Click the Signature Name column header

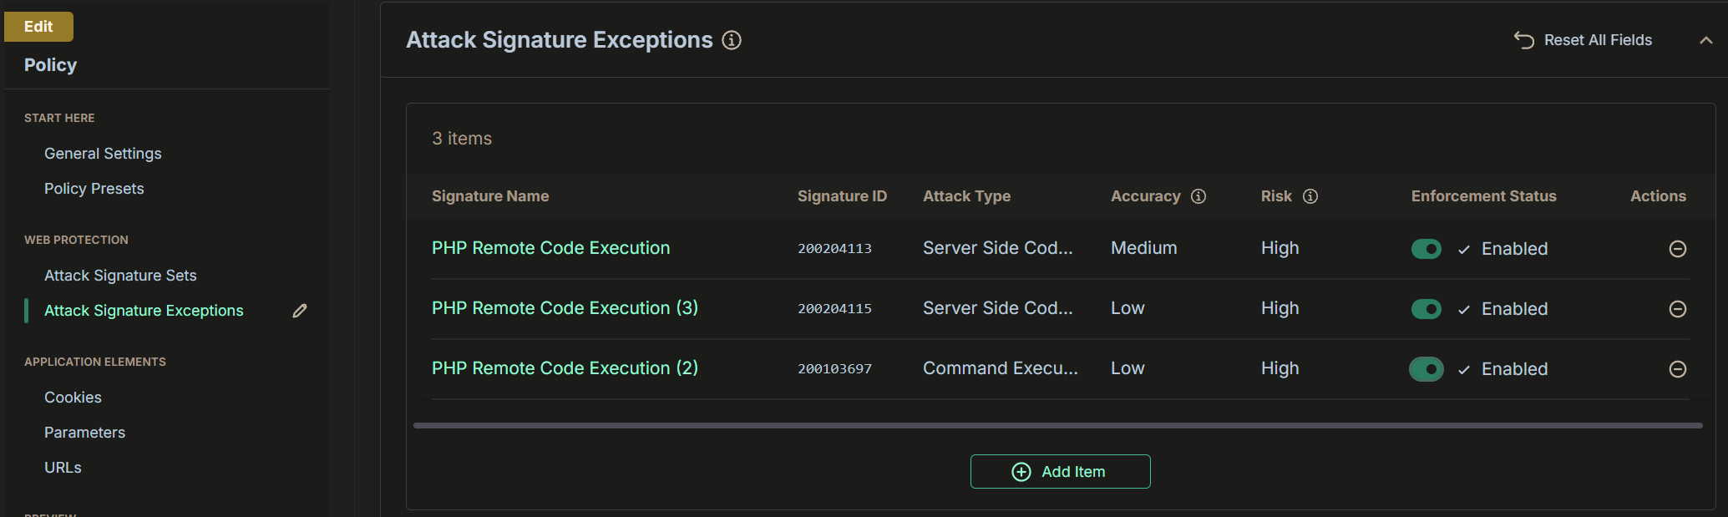[x=490, y=196]
